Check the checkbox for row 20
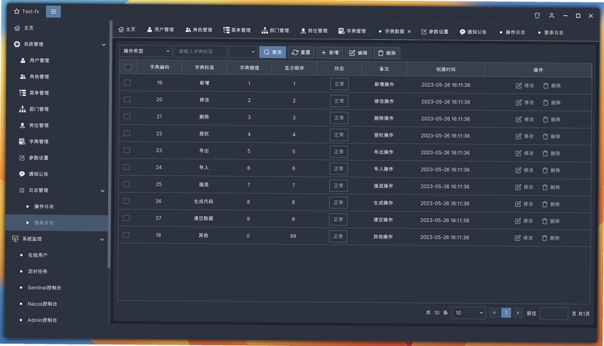The width and height of the screenshot is (604, 346). [127, 100]
